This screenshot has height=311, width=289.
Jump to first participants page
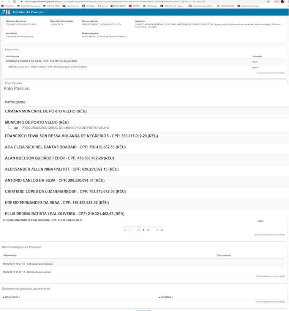pos(125,230)
